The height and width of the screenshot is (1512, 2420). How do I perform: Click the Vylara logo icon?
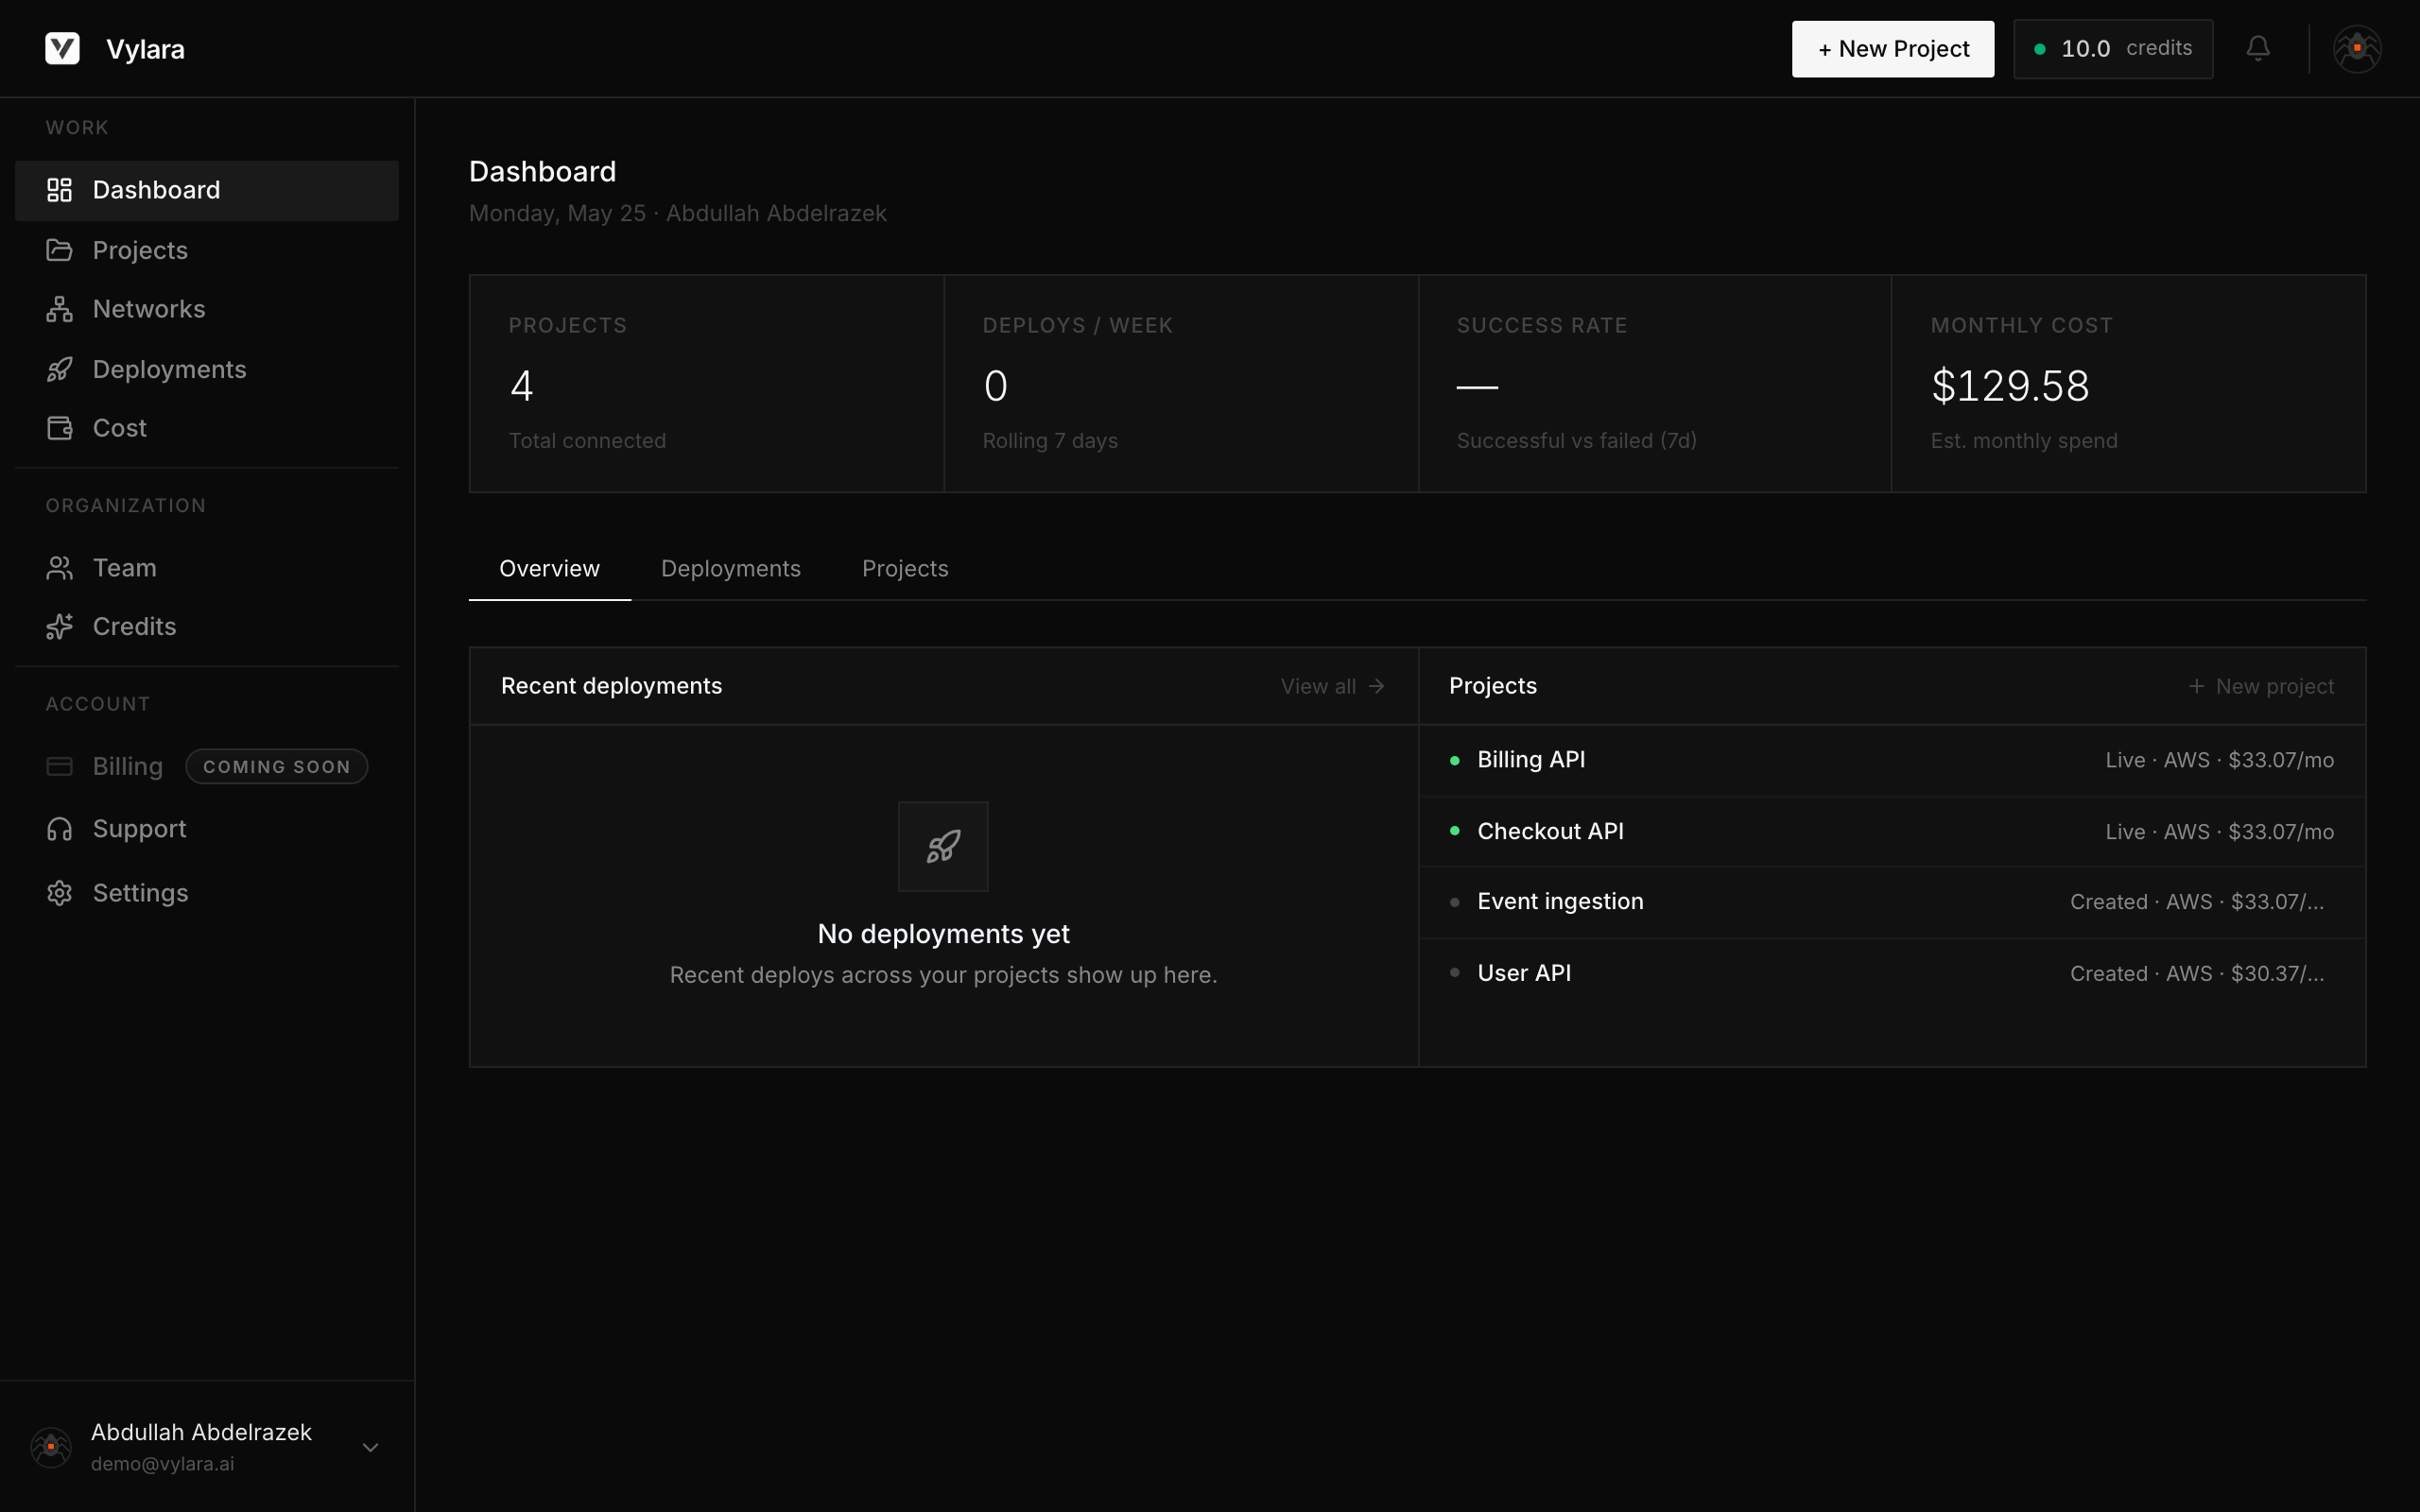pyautogui.click(x=62, y=48)
